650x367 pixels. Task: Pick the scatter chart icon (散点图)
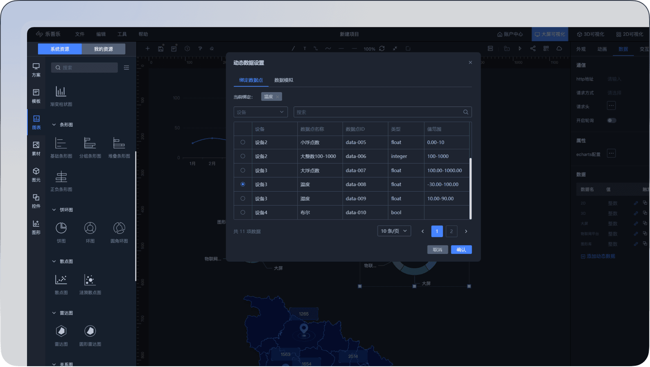[x=61, y=280]
